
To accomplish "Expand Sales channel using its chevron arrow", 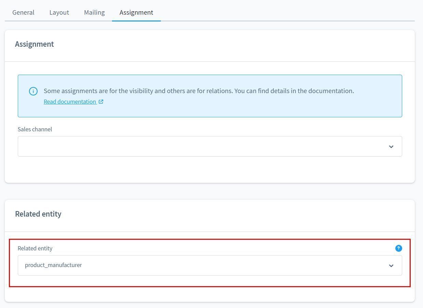I will click(391, 147).
